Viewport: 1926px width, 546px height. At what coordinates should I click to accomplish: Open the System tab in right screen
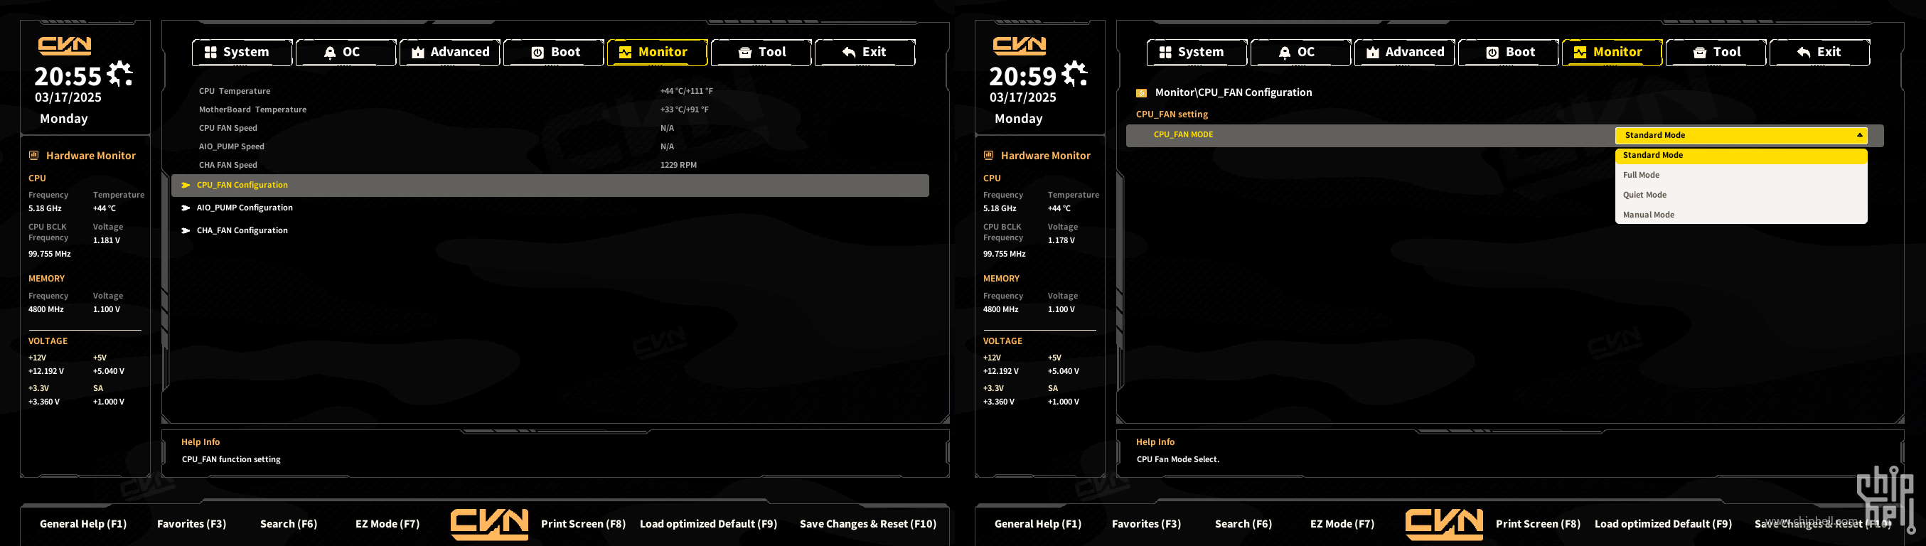(1197, 53)
